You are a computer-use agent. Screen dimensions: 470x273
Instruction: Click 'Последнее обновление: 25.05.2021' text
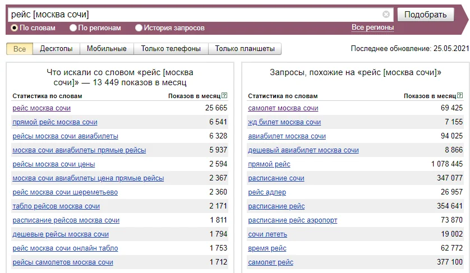410,49
